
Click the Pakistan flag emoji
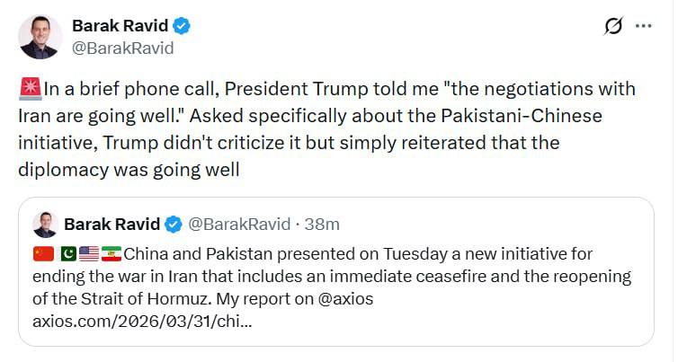(69, 254)
